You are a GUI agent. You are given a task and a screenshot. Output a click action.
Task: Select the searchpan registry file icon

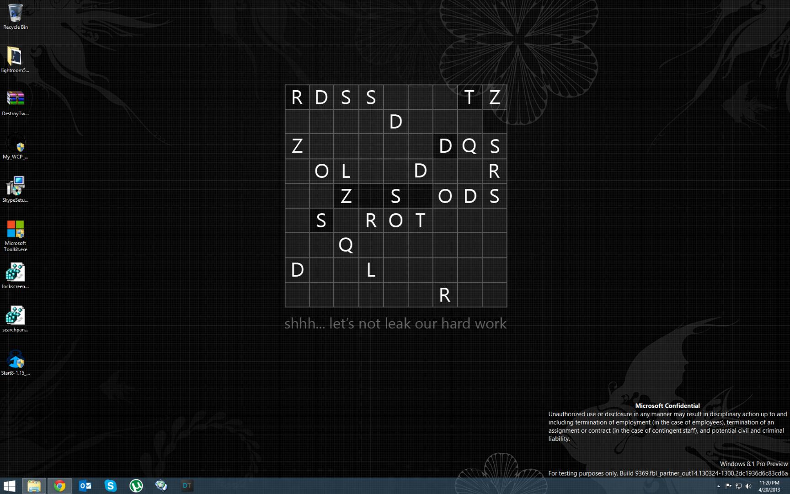click(x=15, y=319)
